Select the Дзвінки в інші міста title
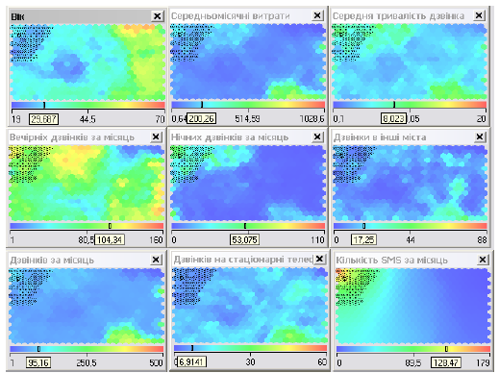Screen dimensions: 499x373 point(380,137)
